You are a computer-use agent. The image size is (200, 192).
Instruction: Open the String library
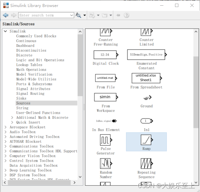(x=22, y=108)
